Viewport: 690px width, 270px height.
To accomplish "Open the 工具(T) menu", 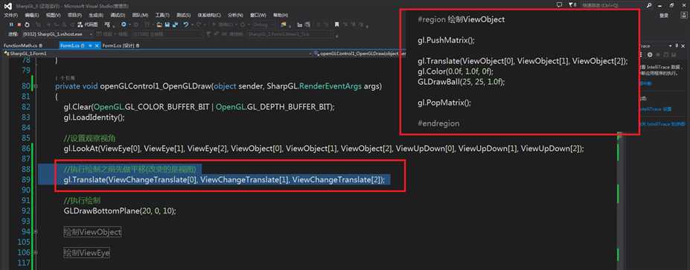I will 162,16.
